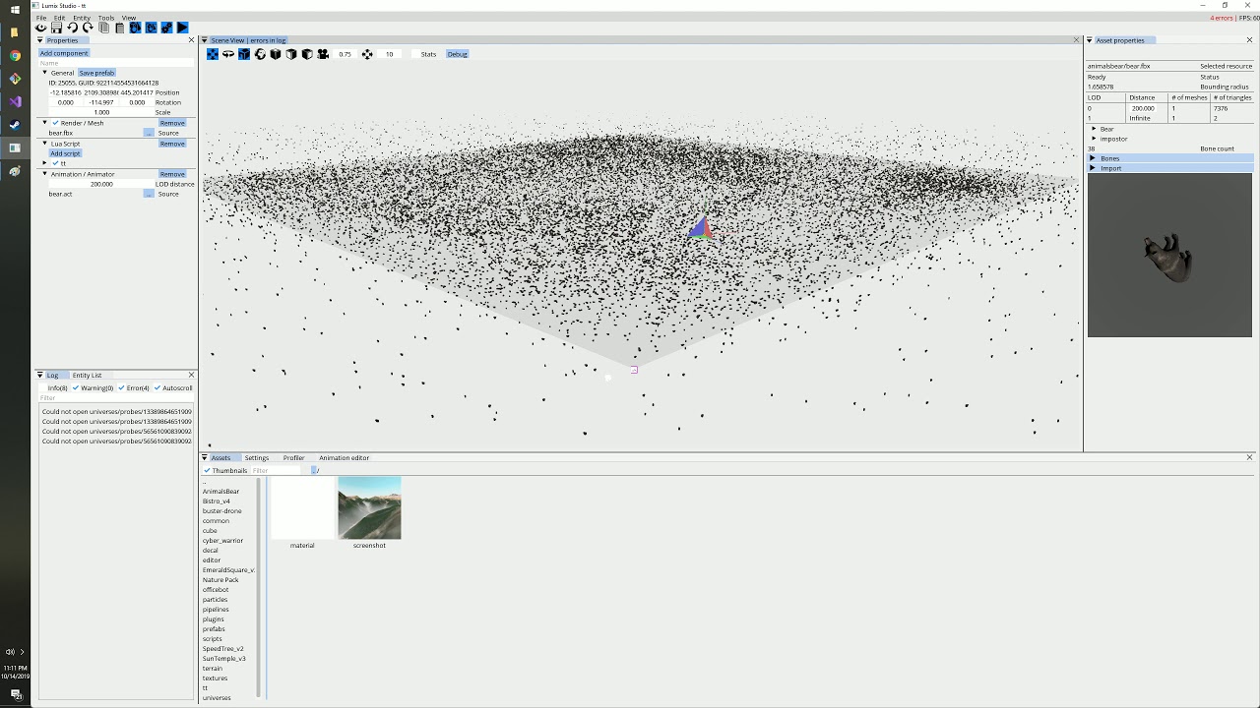
Task: Collapse the General section in Properties
Action: [x=44, y=73]
